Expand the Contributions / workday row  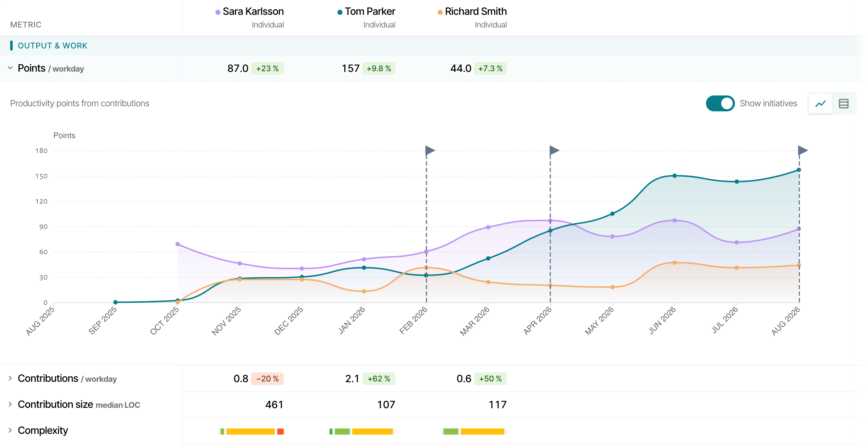[10, 378]
